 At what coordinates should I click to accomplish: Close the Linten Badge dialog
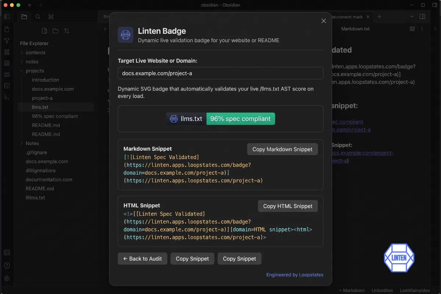point(323,21)
